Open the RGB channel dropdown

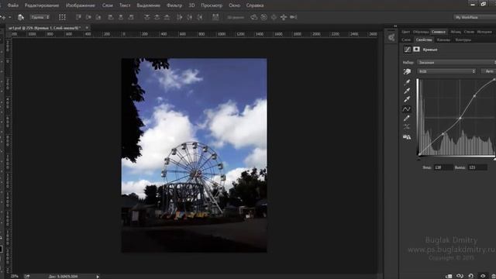tap(447, 71)
